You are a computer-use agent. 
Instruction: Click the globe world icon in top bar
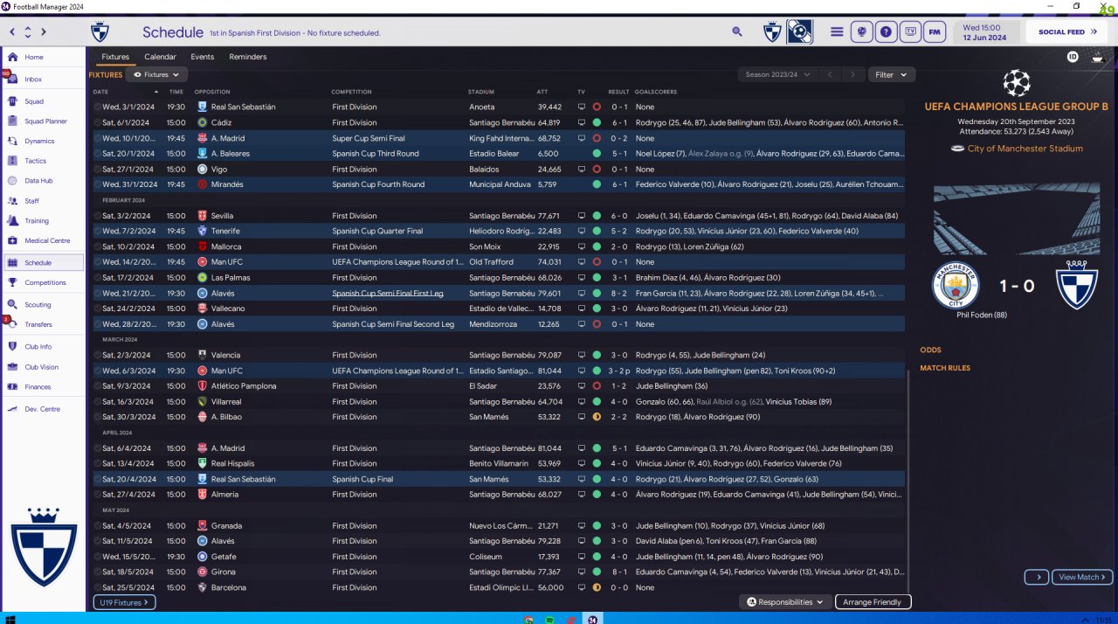(x=862, y=32)
